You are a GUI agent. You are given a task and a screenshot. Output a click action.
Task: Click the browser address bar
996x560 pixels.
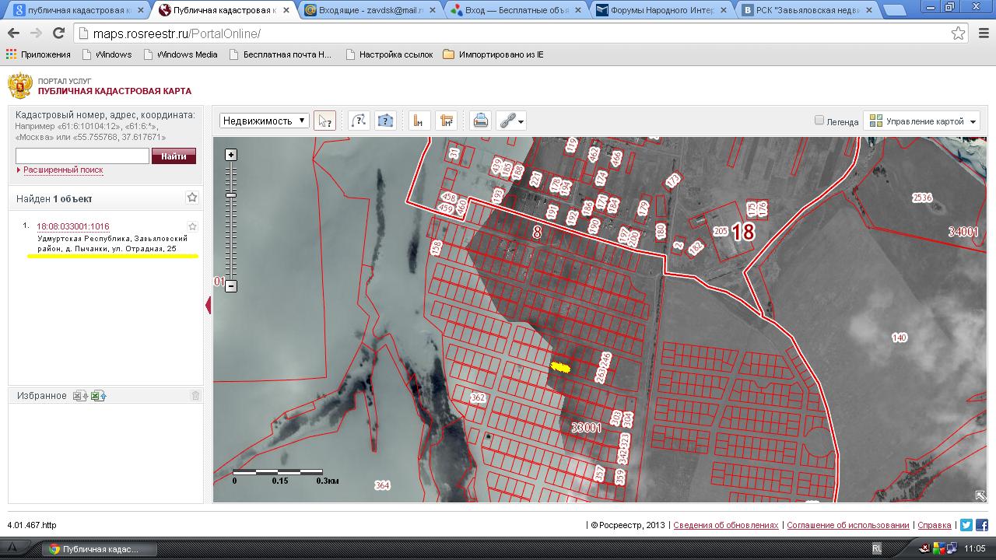point(514,33)
